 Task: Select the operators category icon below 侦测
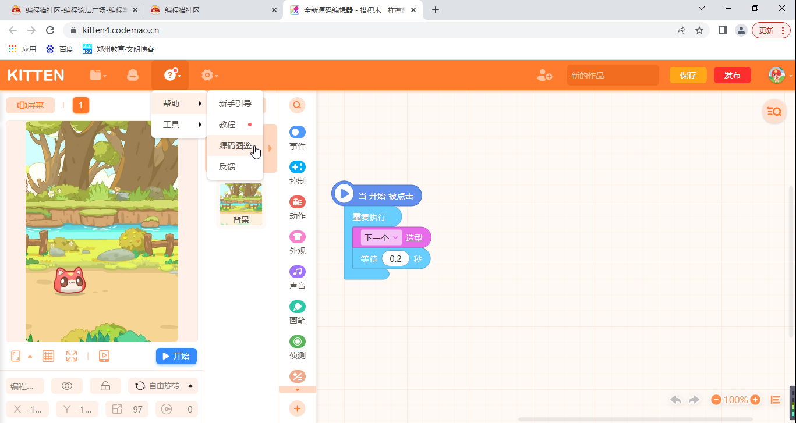297,376
